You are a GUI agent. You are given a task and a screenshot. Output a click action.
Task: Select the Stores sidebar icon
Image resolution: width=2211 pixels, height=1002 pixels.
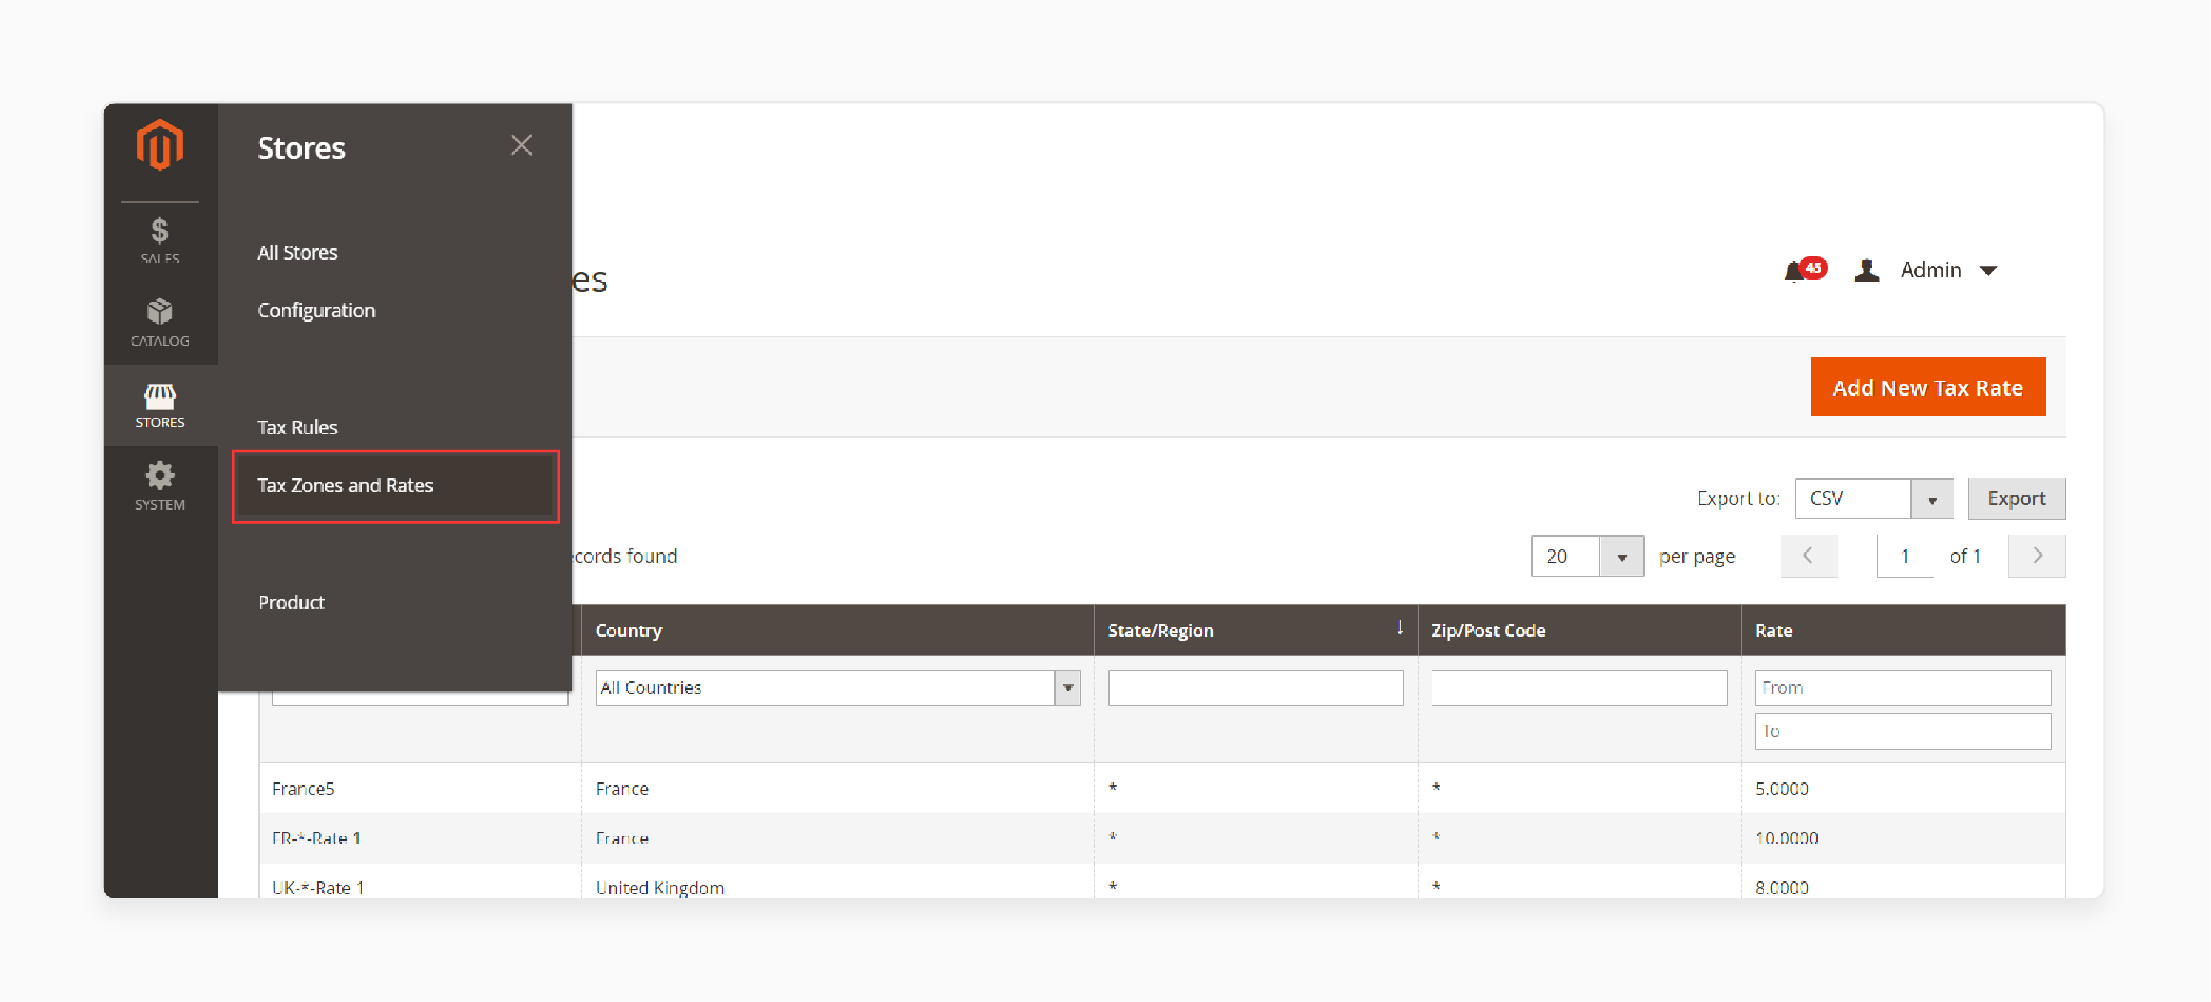160,405
